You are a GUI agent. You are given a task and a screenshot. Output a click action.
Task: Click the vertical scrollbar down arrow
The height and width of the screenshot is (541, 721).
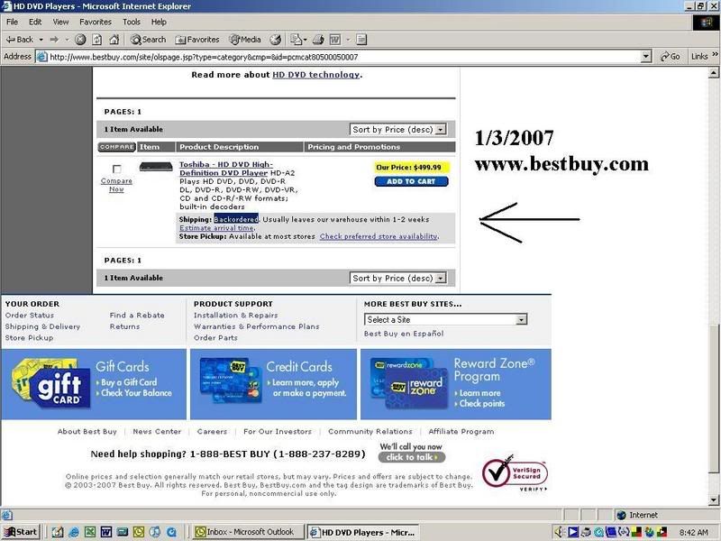(713, 500)
